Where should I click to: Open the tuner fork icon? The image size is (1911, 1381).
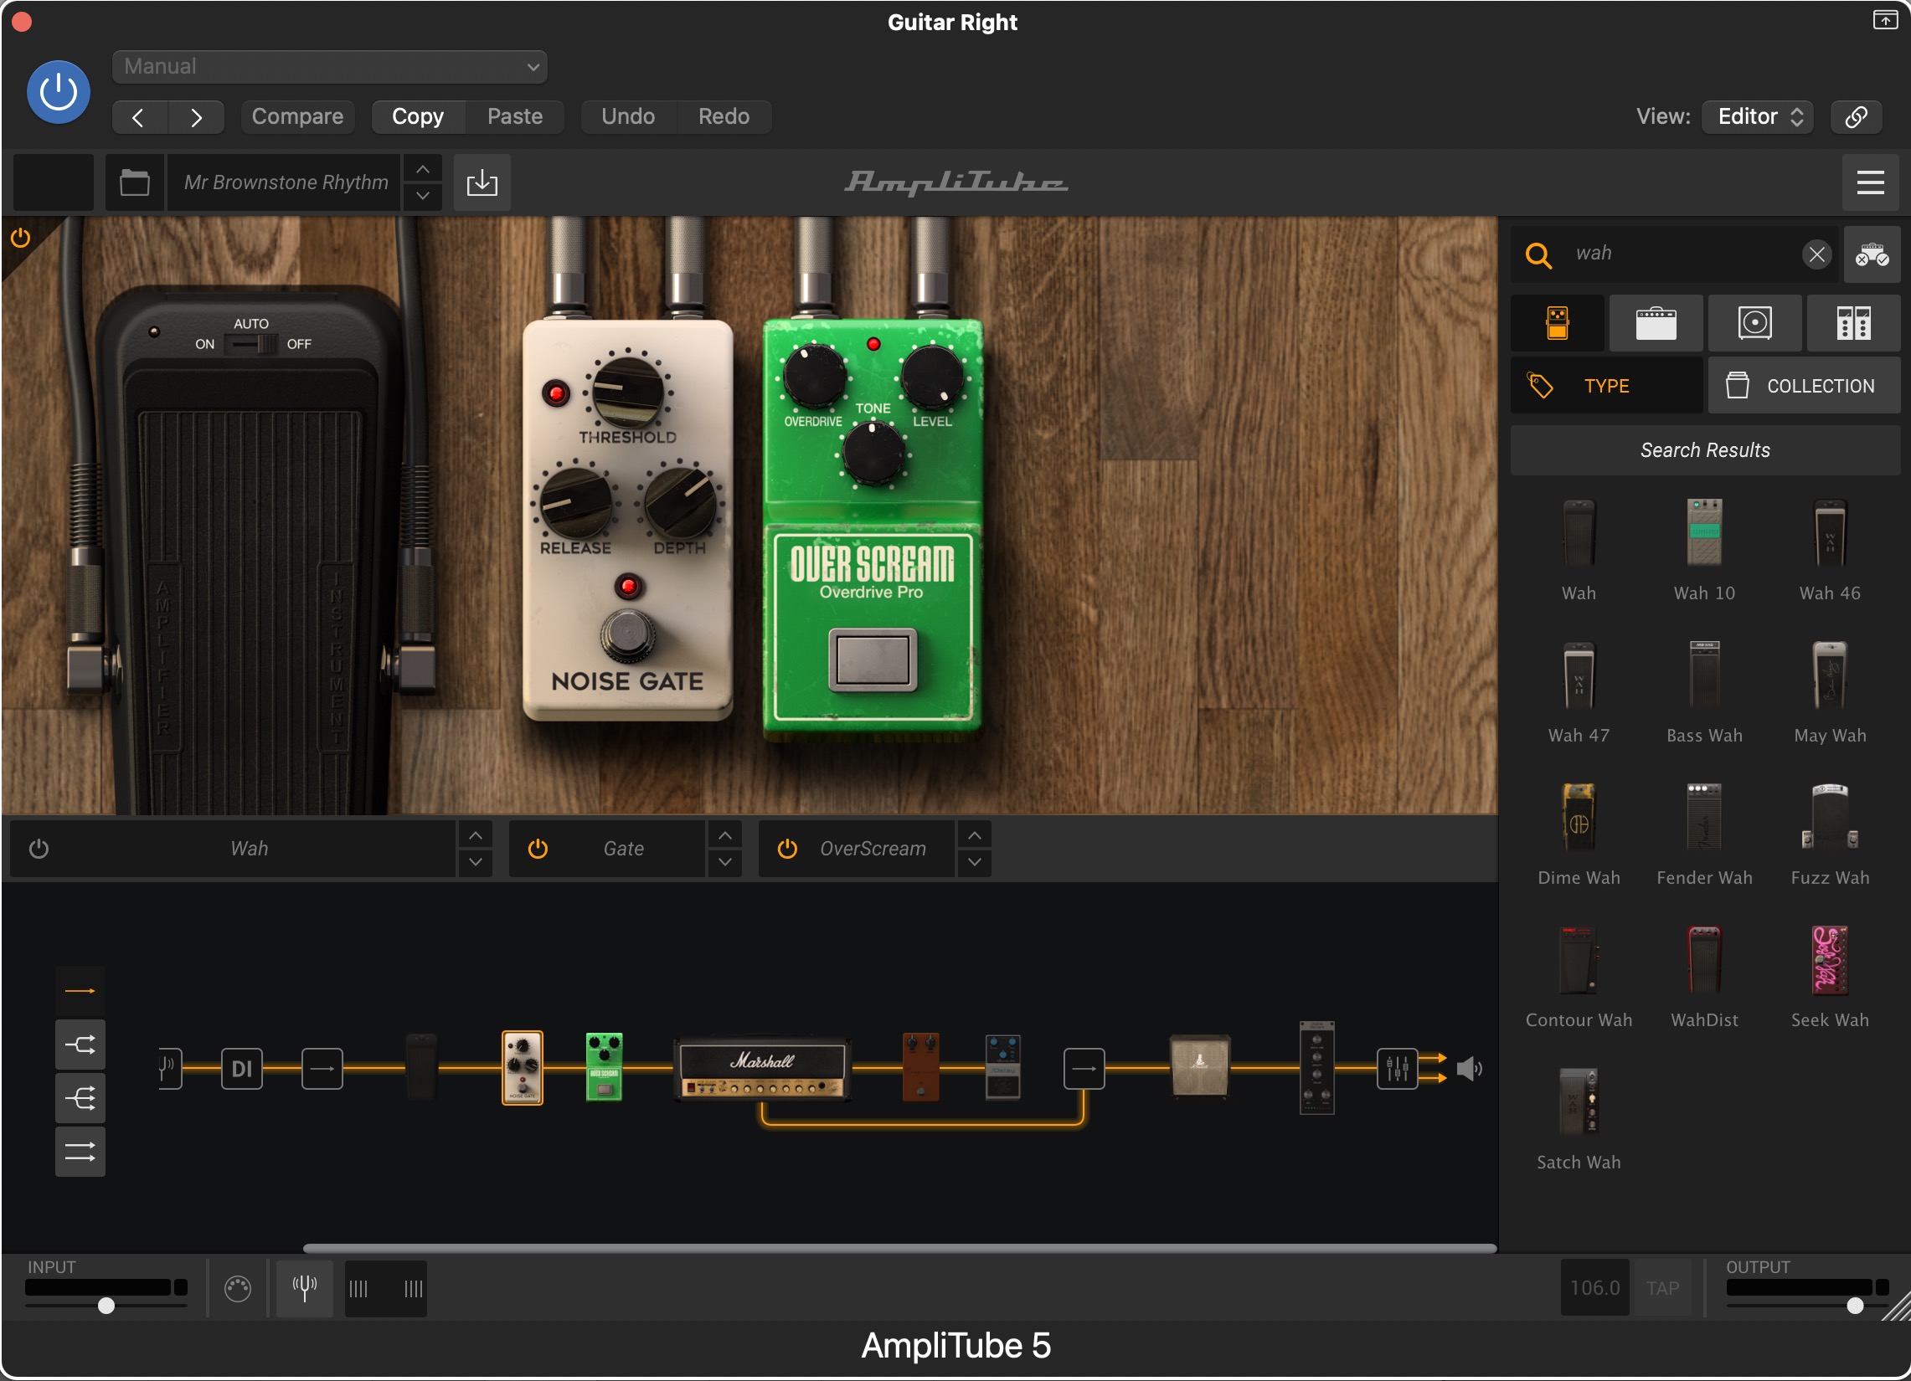304,1287
